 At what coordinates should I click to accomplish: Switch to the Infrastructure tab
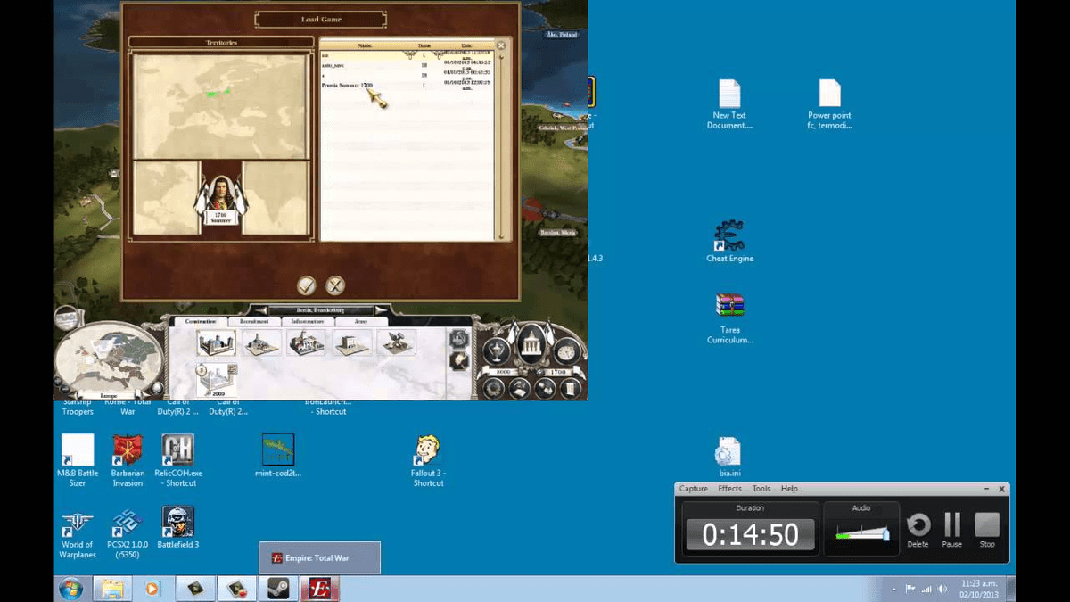coord(308,321)
